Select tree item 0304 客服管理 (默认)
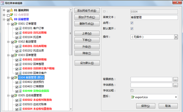 [31, 77]
